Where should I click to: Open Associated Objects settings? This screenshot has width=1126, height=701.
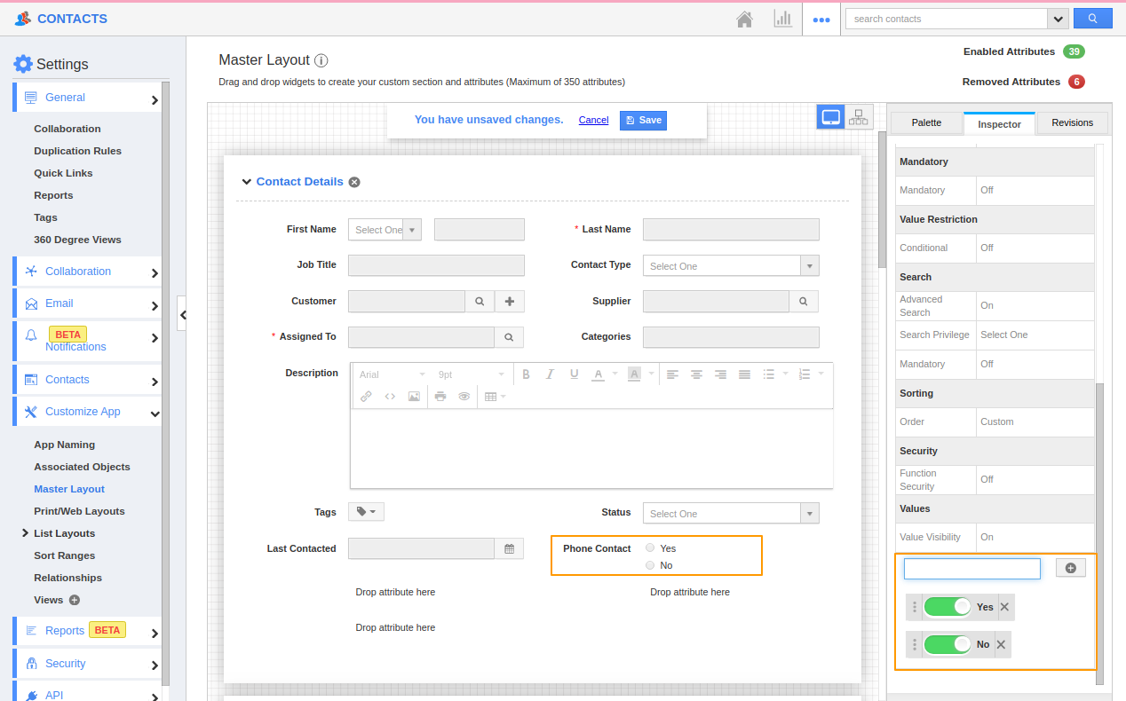pos(82,467)
